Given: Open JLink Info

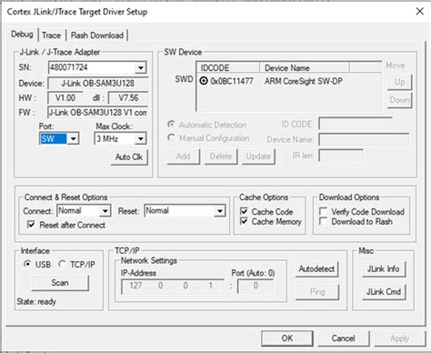Looking at the screenshot, I should coord(384,269).
